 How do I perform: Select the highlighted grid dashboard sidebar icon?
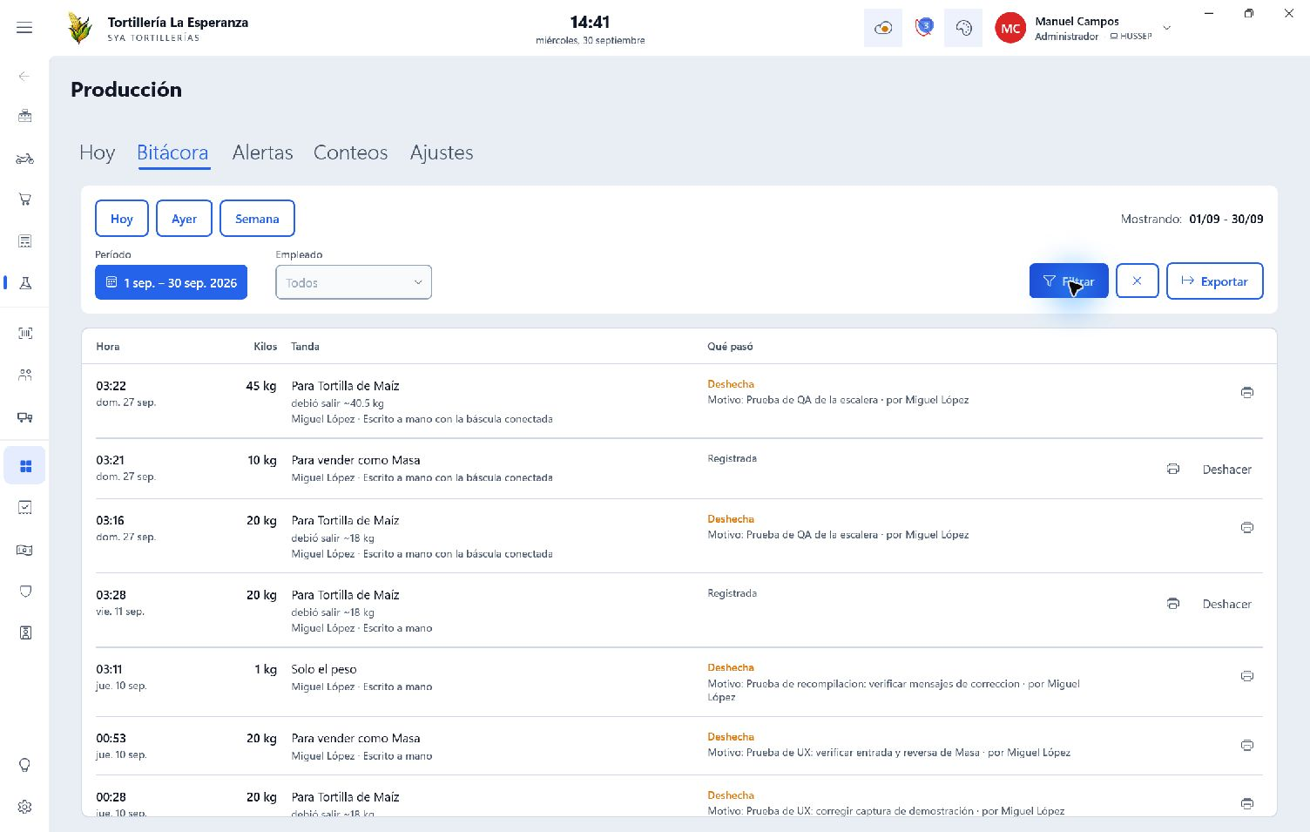[25, 466]
